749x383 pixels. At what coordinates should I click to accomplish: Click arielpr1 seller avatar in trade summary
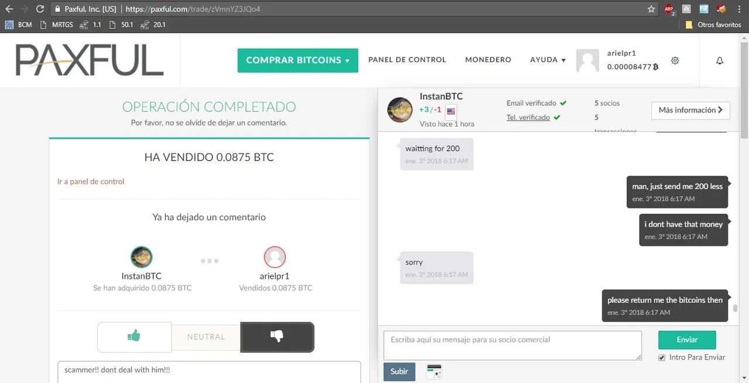(x=275, y=257)
